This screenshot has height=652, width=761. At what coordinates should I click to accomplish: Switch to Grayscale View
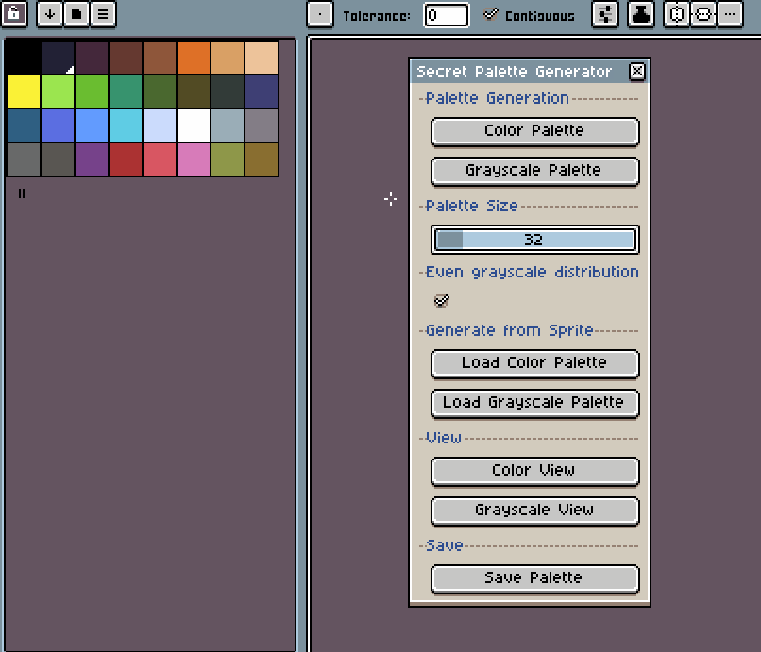(x=534, y=510)
